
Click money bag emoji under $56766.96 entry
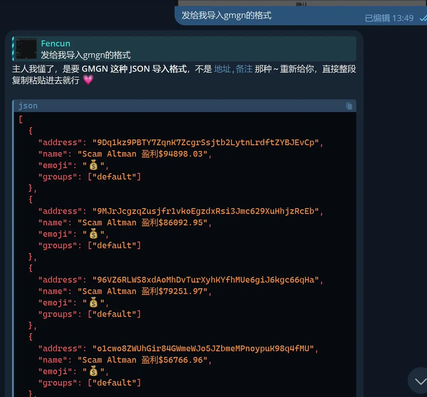coord(94,371)
